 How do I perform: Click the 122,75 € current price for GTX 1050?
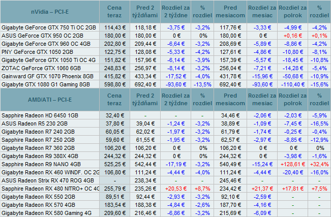pyautogui.click(x=115, y=52)
